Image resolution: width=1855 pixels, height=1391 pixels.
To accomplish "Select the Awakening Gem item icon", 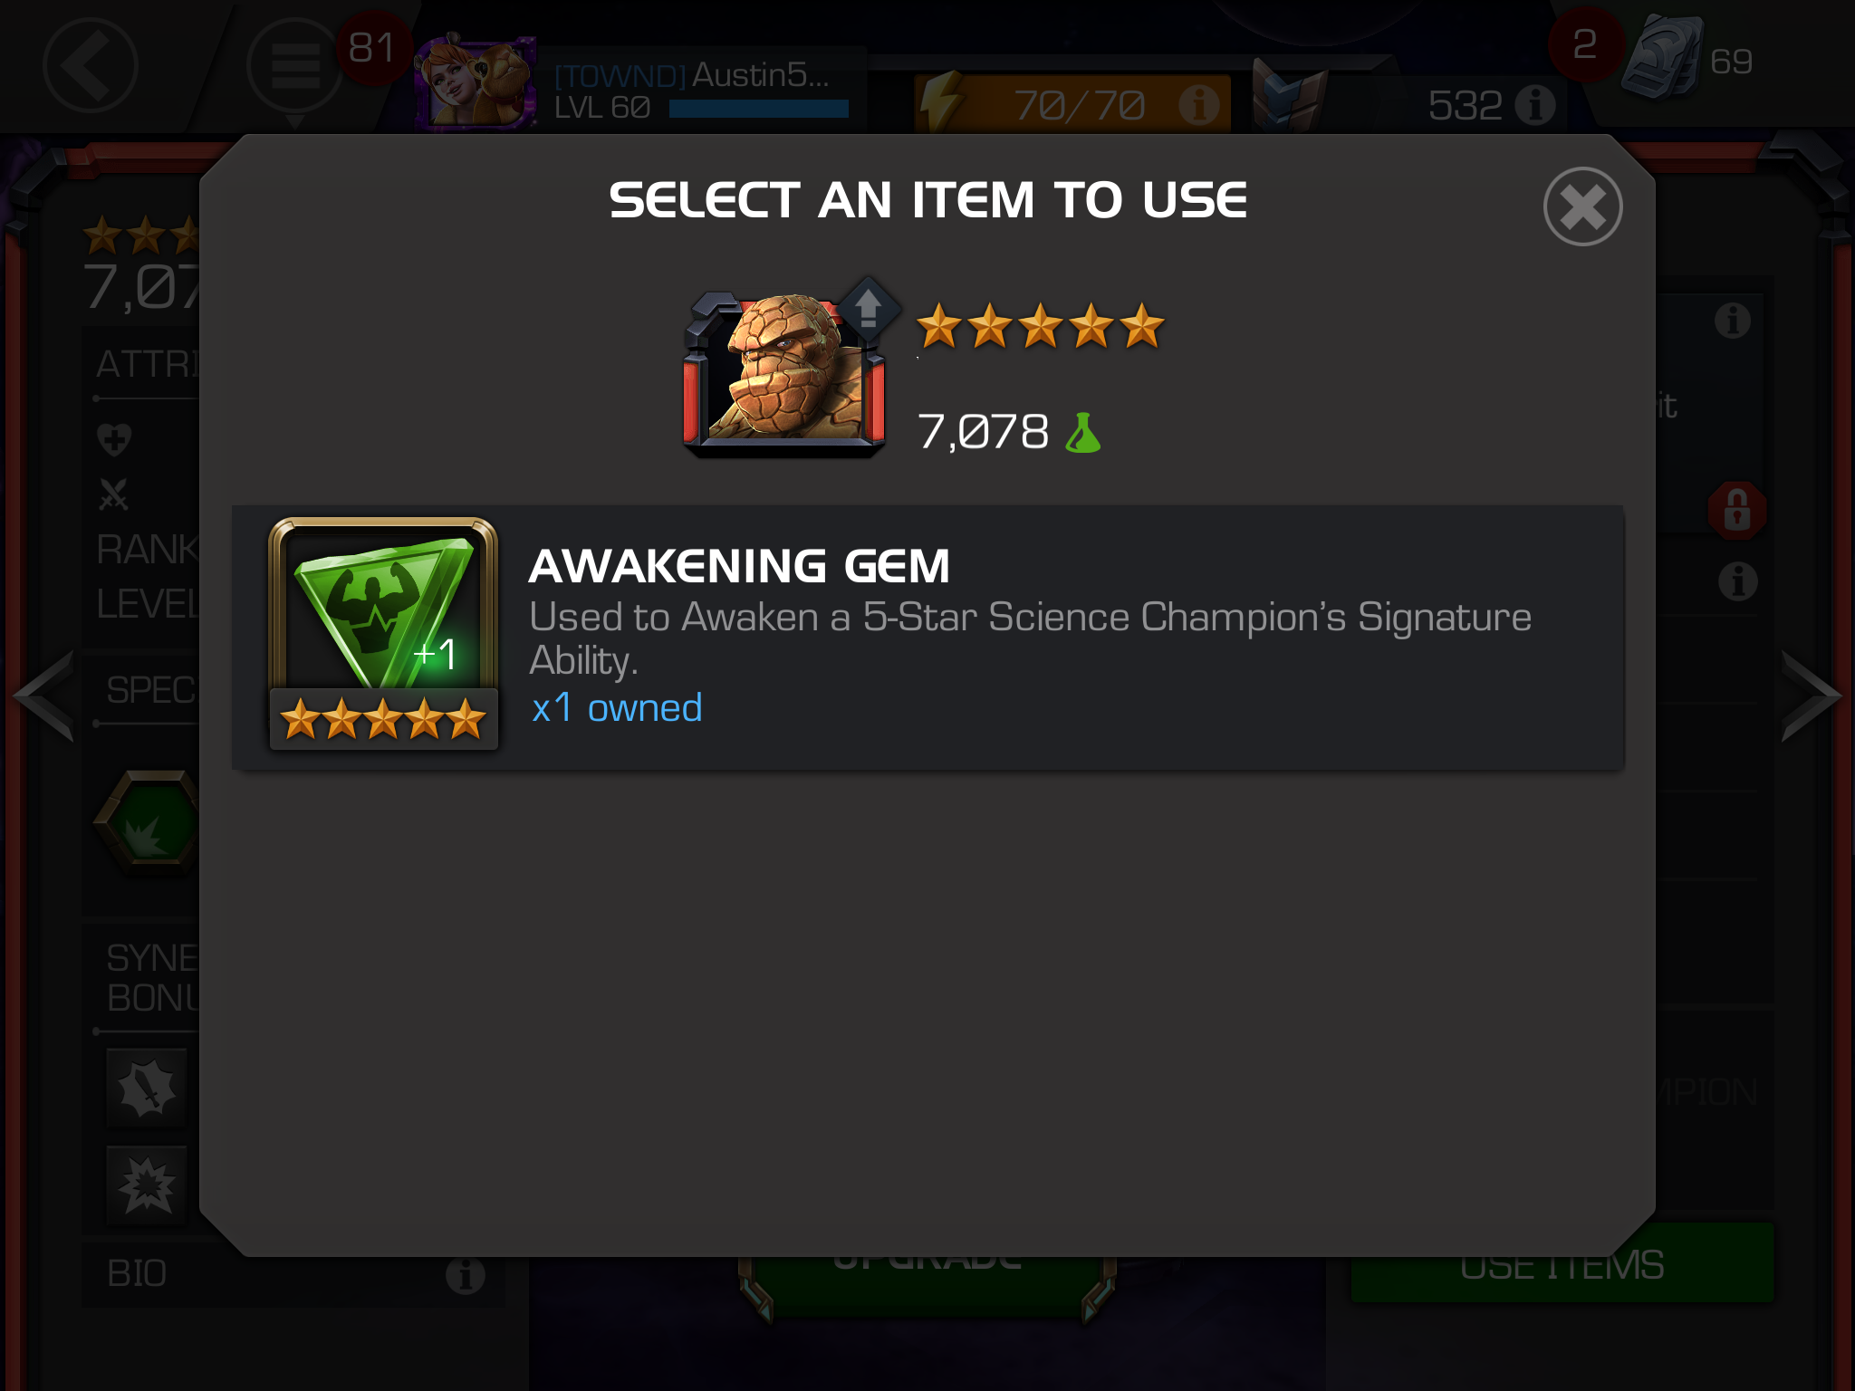I will (383, 634).
